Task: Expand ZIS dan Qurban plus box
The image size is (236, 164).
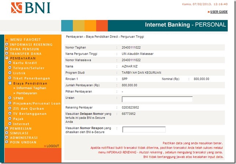Action: coord(10,108)
